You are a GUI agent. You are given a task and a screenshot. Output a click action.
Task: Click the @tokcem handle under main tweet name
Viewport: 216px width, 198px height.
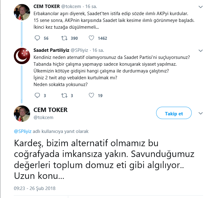[x=43, y=118]
